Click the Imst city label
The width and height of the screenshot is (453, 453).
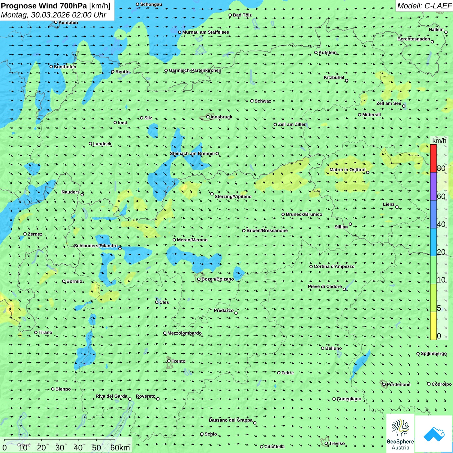[123, 123]
